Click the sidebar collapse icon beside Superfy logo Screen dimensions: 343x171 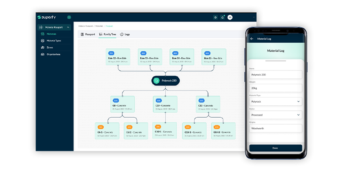(69, 18)
